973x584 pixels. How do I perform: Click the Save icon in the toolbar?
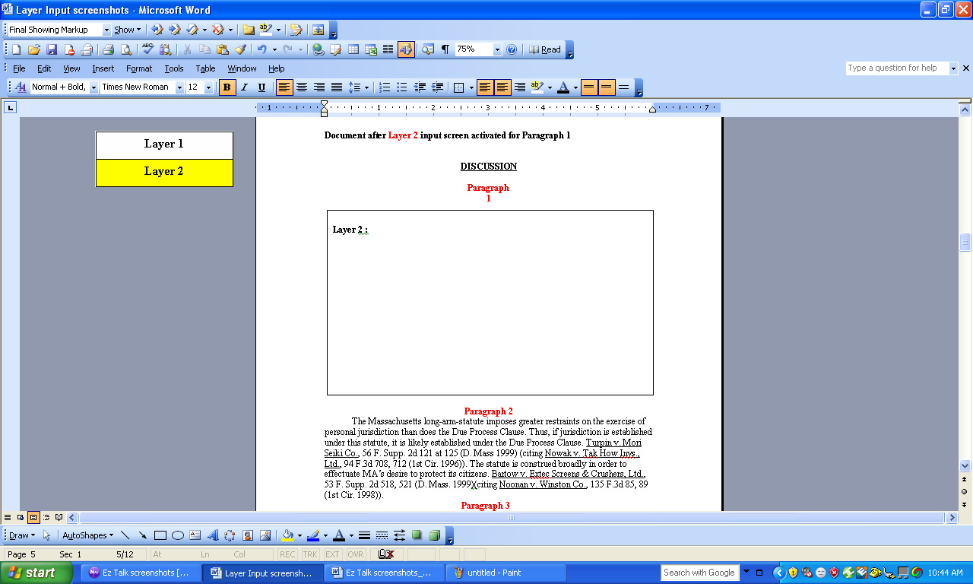[52, 49]
